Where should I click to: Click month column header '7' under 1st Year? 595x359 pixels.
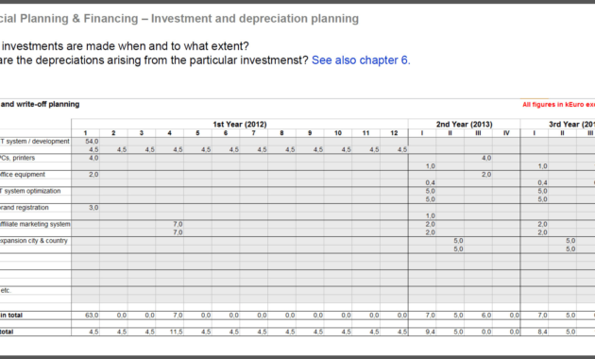tap(253, 133)
